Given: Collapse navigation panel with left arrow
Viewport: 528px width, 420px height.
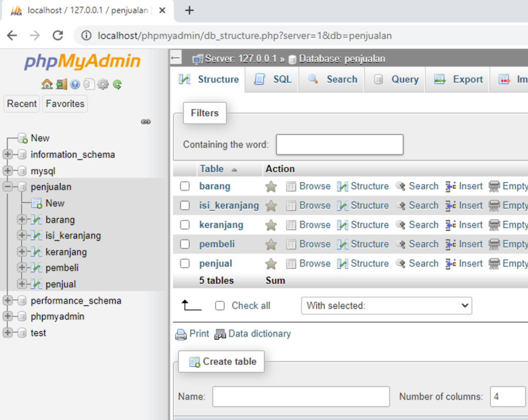Looking at the screenshot, I should pyautogui.click(x=175, y=58).
